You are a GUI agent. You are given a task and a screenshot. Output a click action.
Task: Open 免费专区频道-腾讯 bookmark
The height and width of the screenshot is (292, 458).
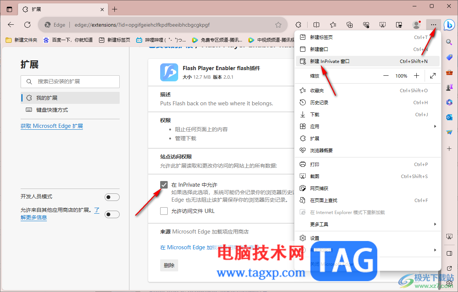click(x=217, y=40)
